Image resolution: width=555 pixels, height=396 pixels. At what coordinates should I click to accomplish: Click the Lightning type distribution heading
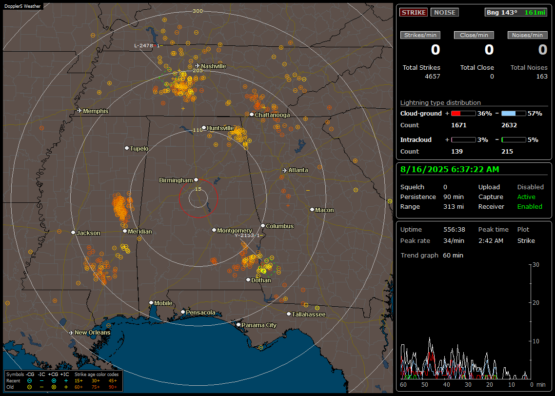[440, 102]
